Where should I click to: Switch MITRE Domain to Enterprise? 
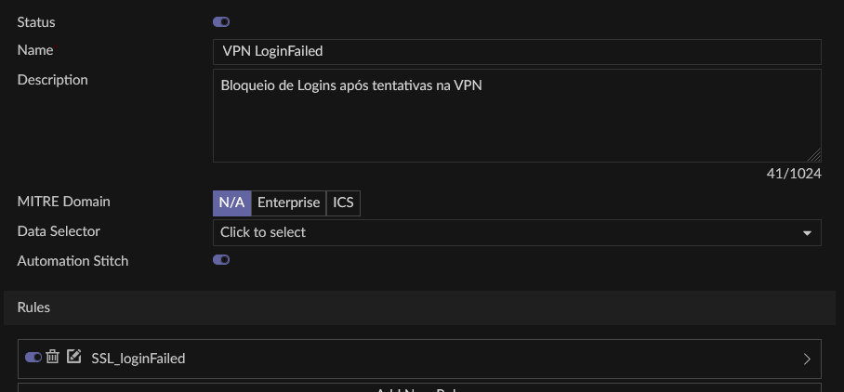click(288, 203)
